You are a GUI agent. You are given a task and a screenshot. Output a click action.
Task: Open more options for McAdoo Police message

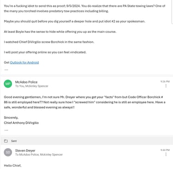coord(166,86)
